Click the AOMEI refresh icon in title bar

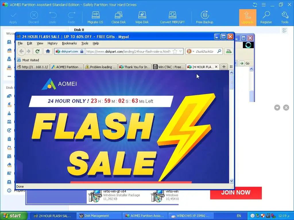tap(255, 5)
